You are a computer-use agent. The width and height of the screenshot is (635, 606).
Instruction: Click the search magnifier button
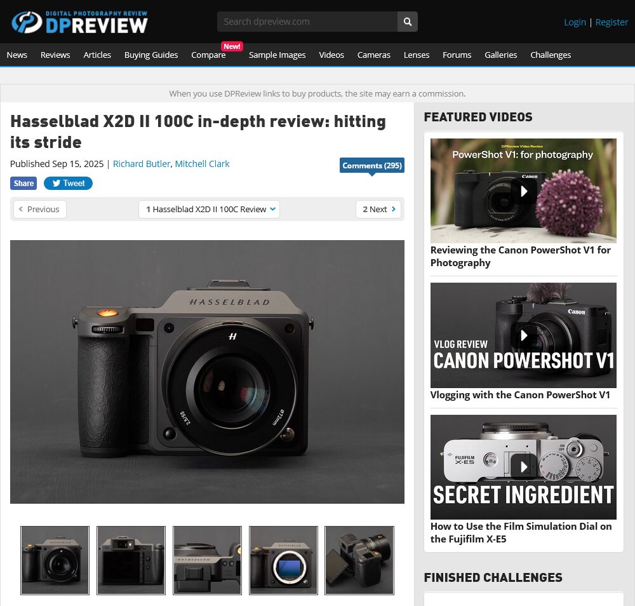pyautogui.click(x=408, y=22)
